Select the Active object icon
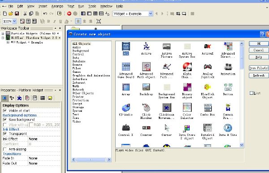The width and height of the screenshot is (269, 173). click(x=146, y=46)
